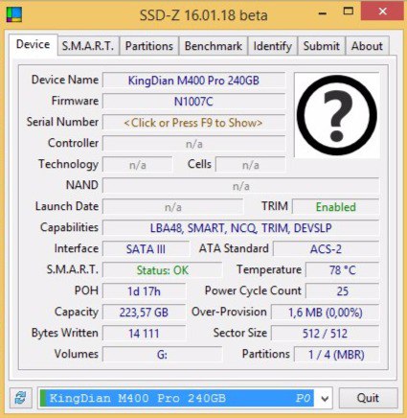Click the Launch Date label

pyautogui.click(x=67, y=206)
